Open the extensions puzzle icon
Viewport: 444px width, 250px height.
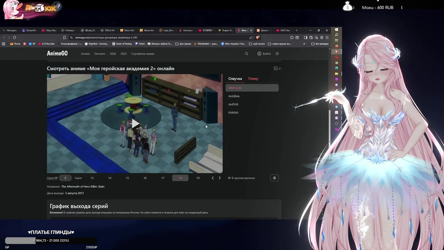pyautogui.click(x=292, y=37)
